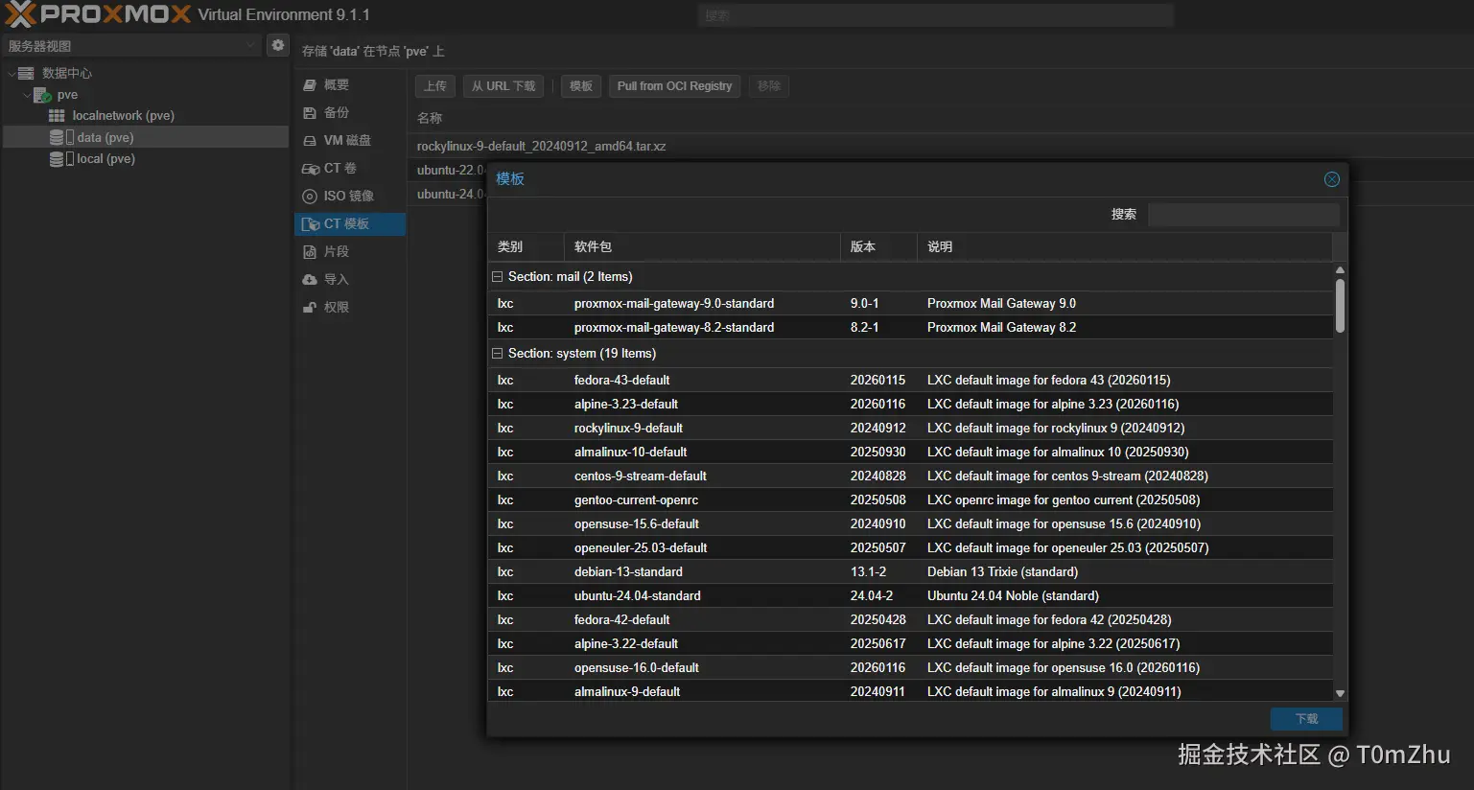Open server view settings gear
Screen dimensions: 1474x790
tap(278, 45)
